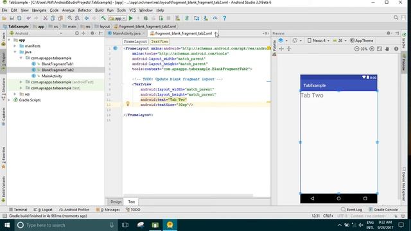The image size is (411, 231).
Task: Click taskbar search box
Action: (66, 225)
